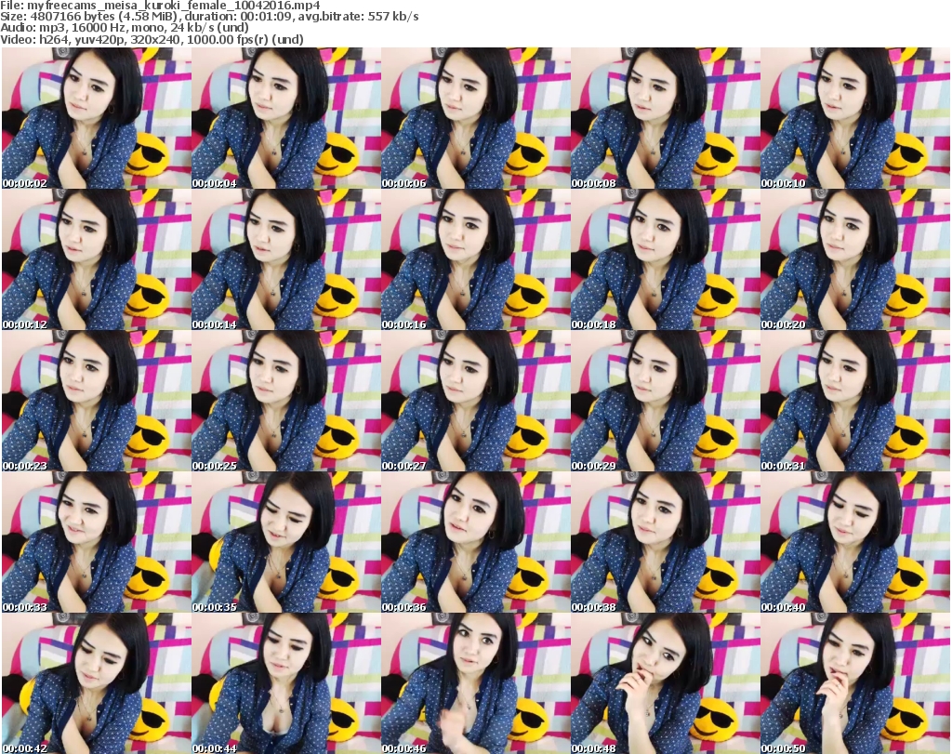Select the thumbnail with timestamp 00:00:35
Image resolution: width=952 pixels, height=754 pixels.
click(x=286, y=543)
